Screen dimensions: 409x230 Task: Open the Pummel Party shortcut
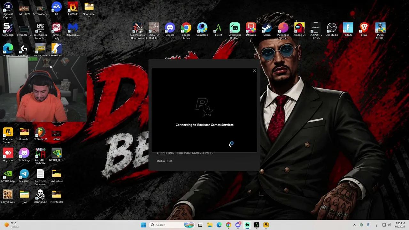point(57,31)
